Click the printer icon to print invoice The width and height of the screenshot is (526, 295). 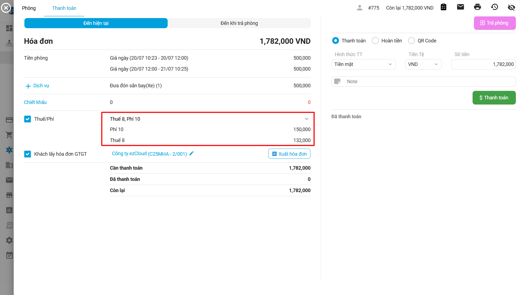478,7
